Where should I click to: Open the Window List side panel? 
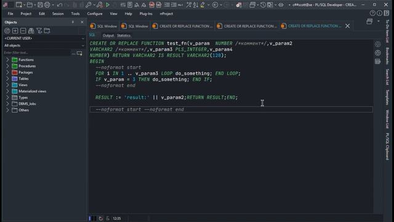coord(387,119)
